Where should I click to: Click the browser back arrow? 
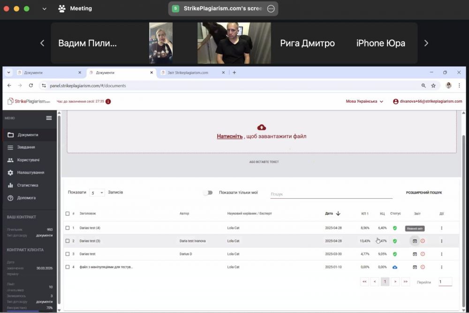click(x=9, y=85)
